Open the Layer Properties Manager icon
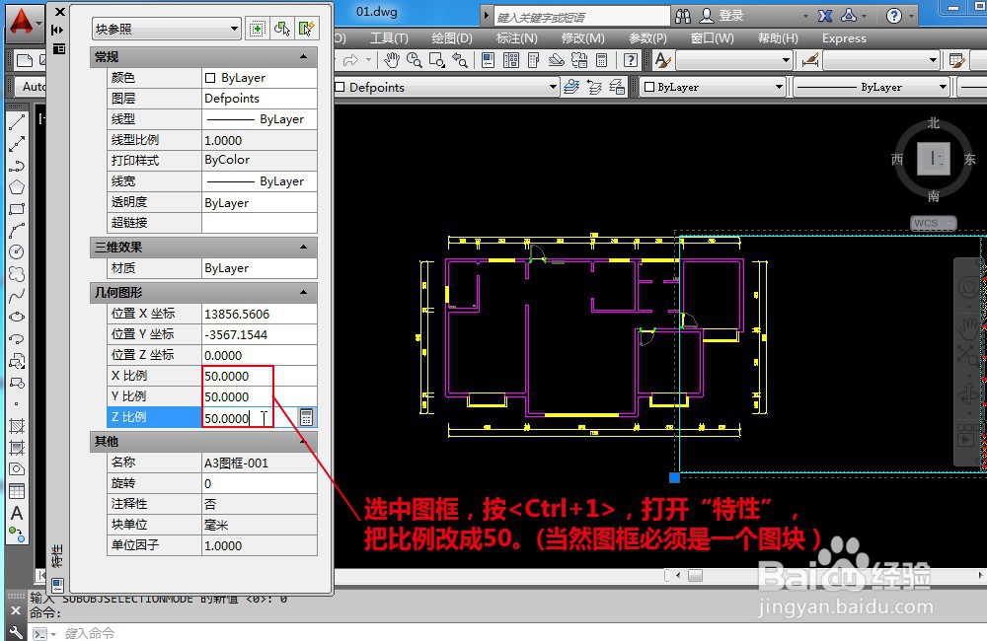The width and height of the screenshot is (987, 641). tap(571, 87)
